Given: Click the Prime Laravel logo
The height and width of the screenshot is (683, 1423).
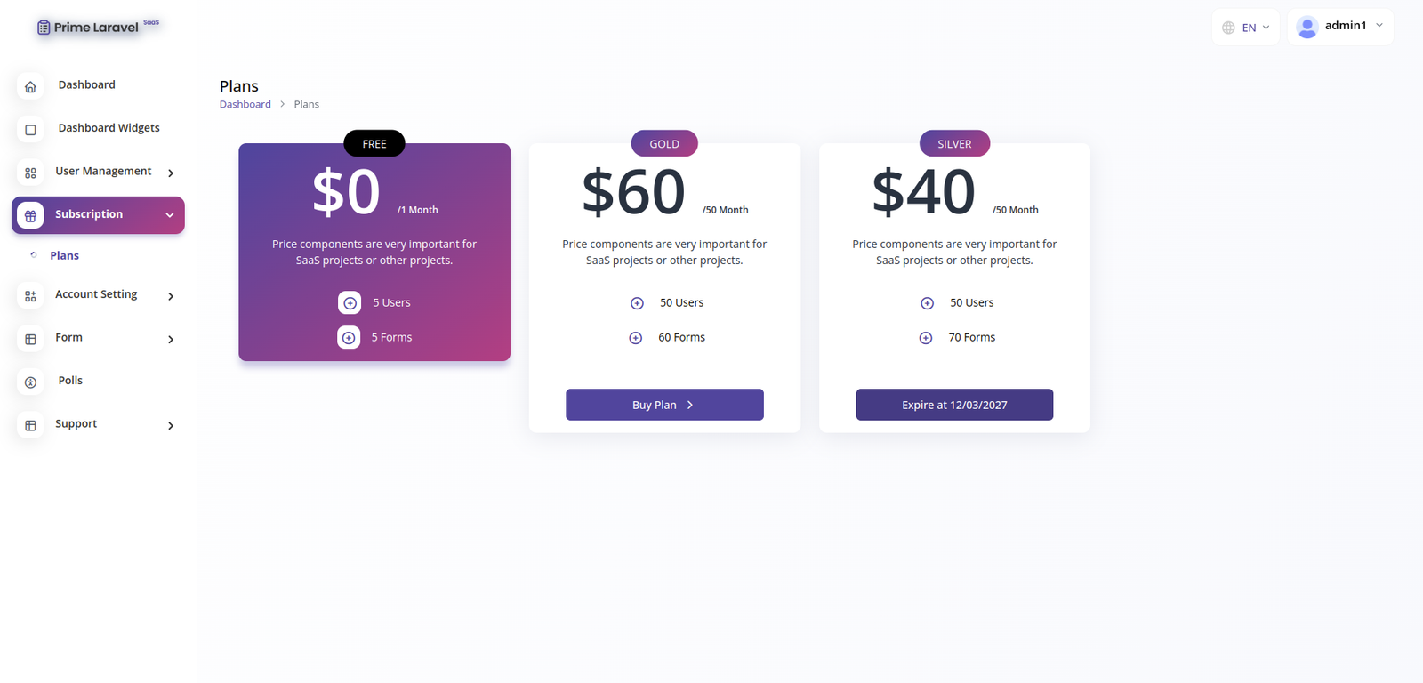Looking at the screenshot, I should click(96, 27).
